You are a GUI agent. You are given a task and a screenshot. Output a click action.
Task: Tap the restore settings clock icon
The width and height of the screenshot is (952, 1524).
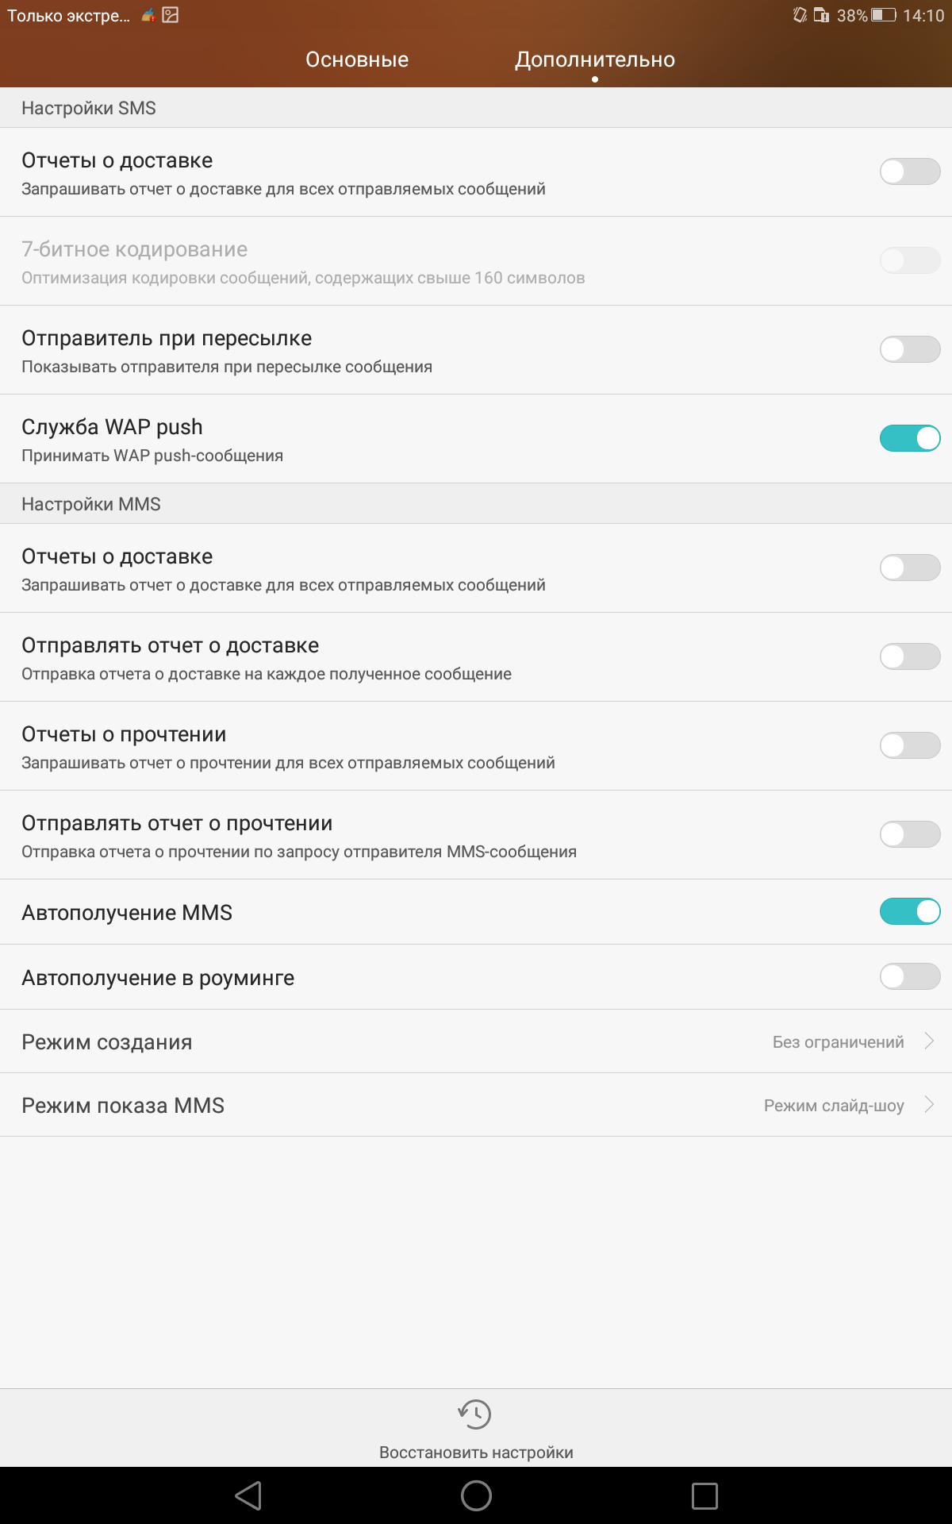click(x=475, y=1414)
